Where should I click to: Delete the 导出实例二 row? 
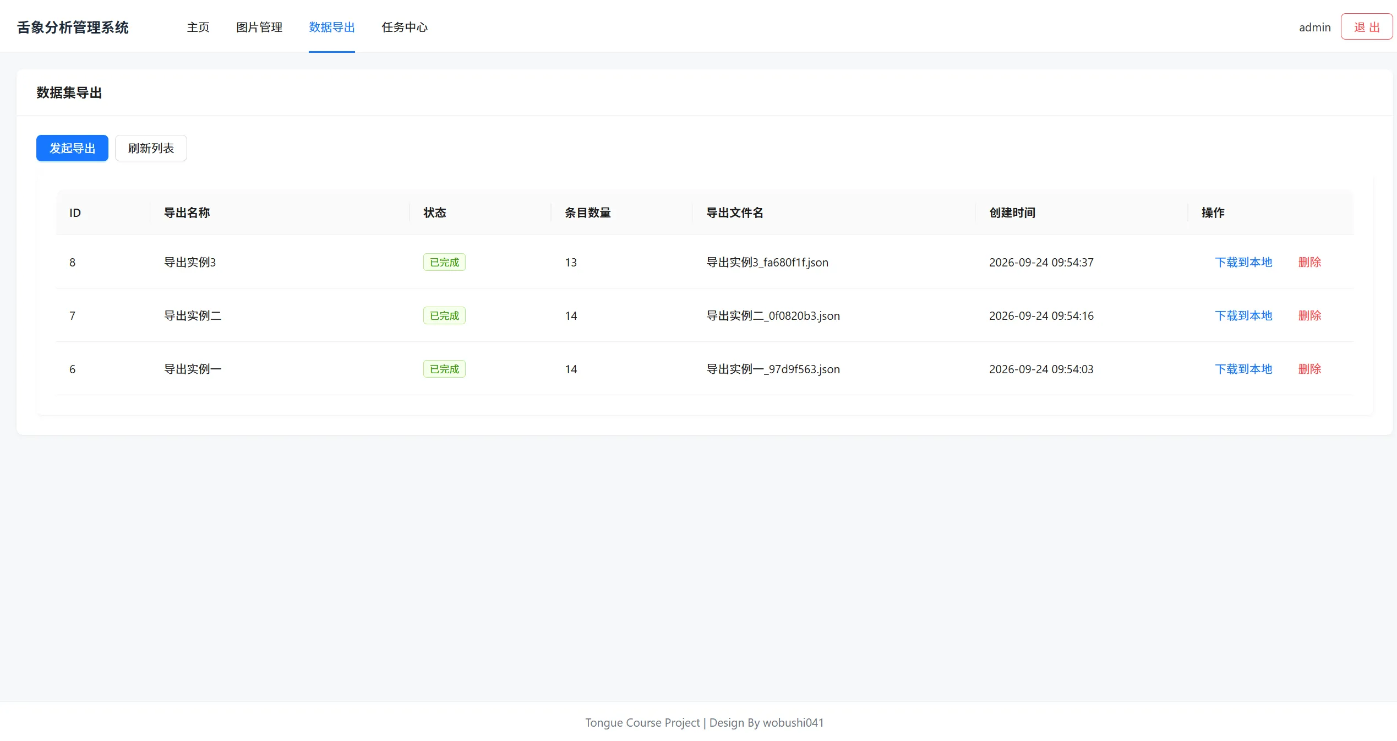[x=1309, y=315]
